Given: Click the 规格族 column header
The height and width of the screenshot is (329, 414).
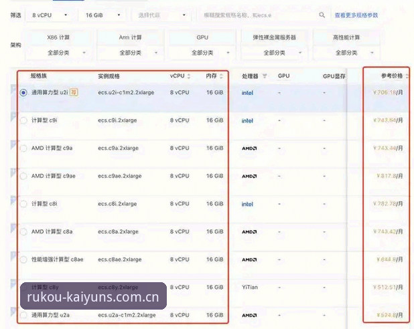Looking at the screenshot, I should pyautogui.click(x=39, y=76).
